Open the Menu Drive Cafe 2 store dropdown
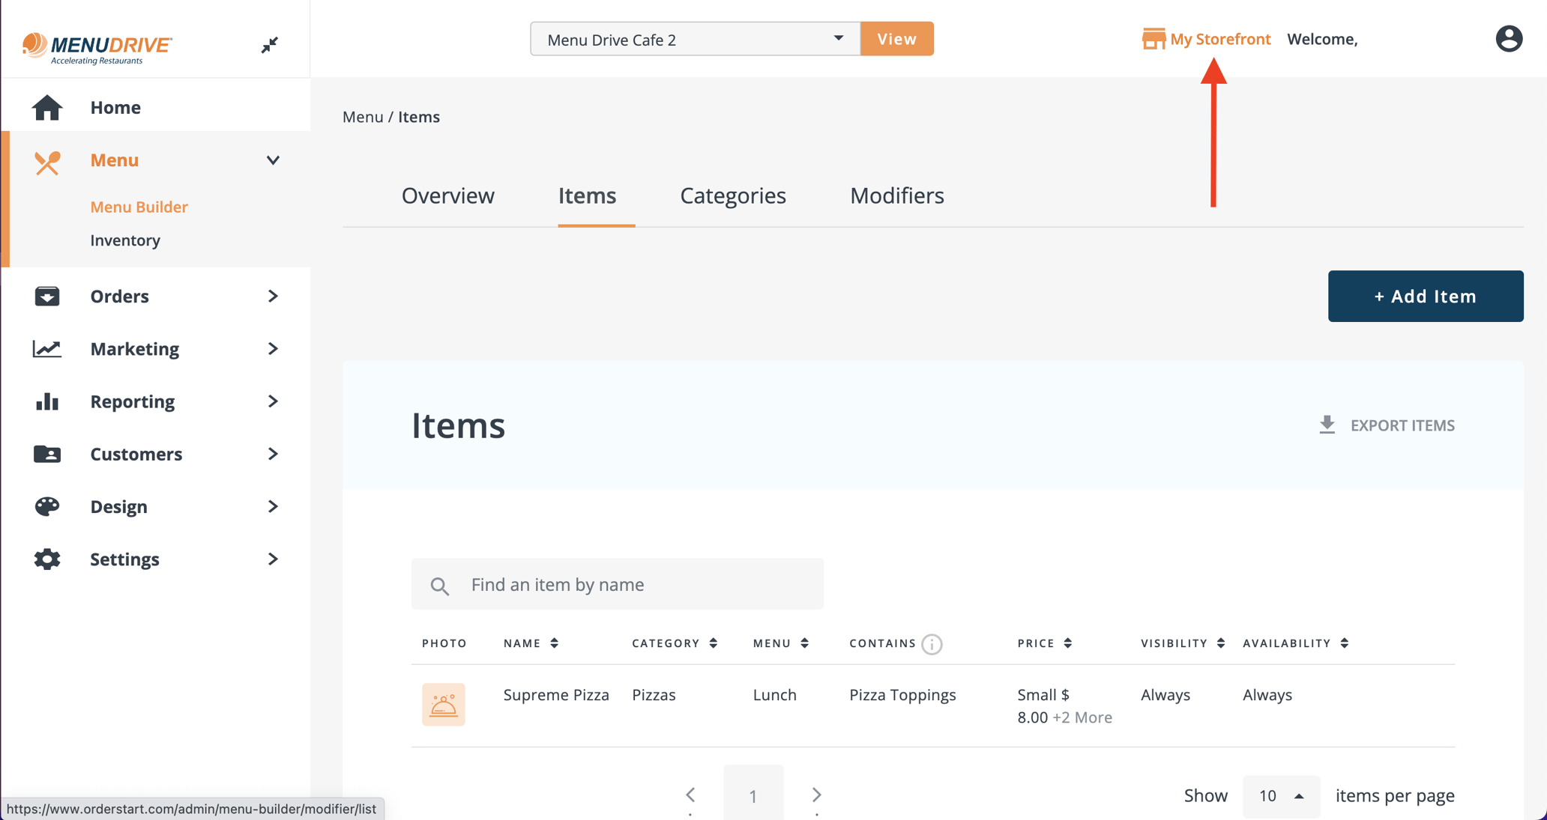1547x820 pixels. click(695, 39)
